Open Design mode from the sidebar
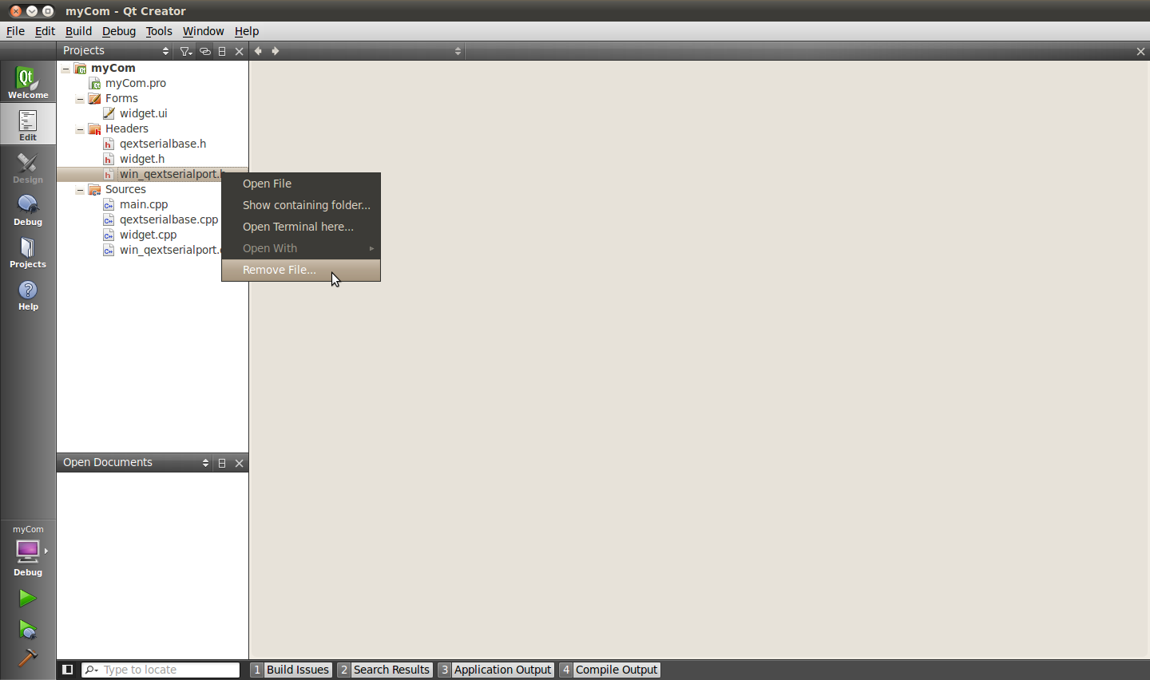Viewport: 1150px width, 680px height. click(x=28, y=167)
